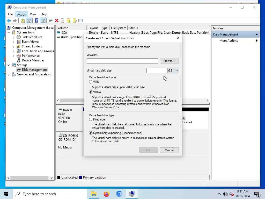Image resolution: width=265 pixels, height=199 pixels.
Task: Show hidden system tray icons
Action: pos(219,194)
